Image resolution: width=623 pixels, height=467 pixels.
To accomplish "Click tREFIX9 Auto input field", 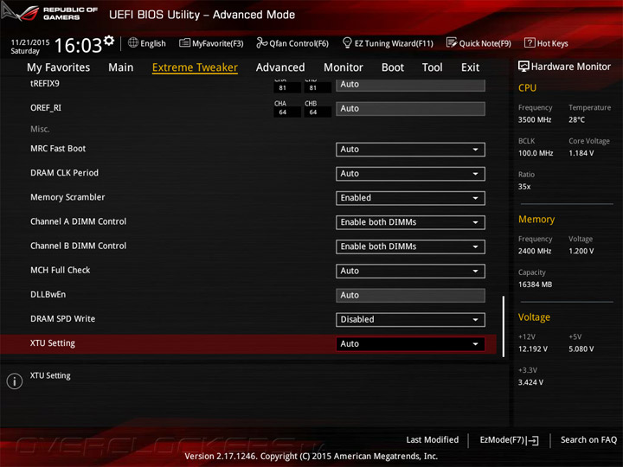I will coord(410,85).
